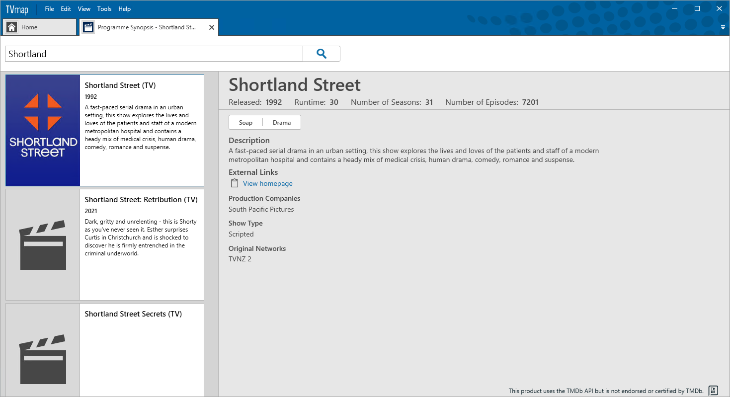Select Shortland Street: Retribution (TV) result

(x=105, y=244)
